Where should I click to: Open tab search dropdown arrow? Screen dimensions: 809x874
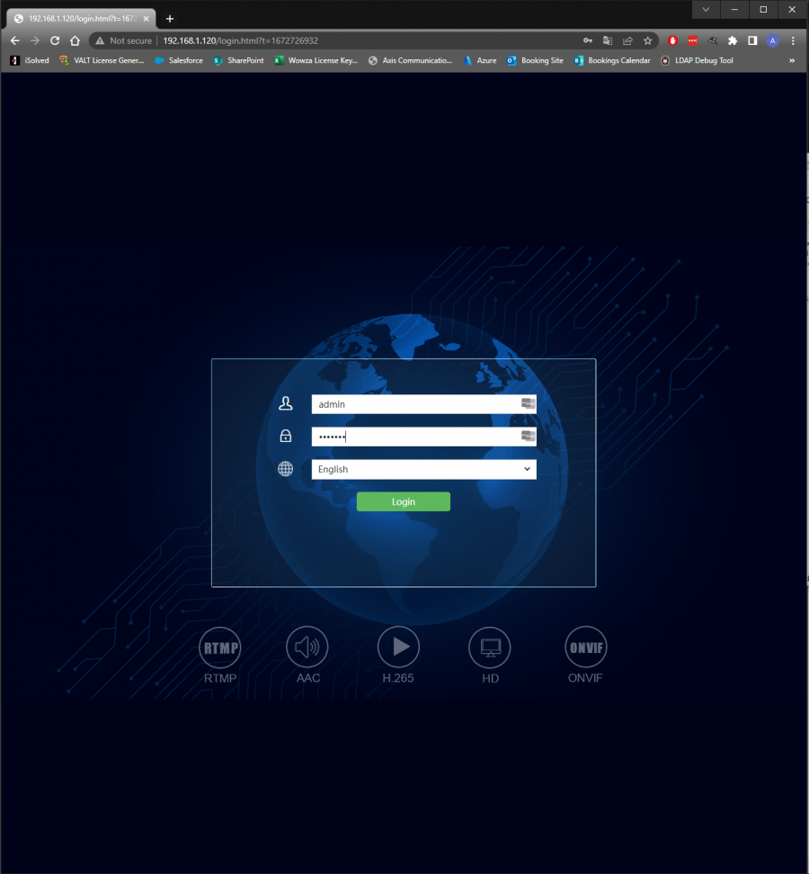pyautogui.click(x=706, y=9)
